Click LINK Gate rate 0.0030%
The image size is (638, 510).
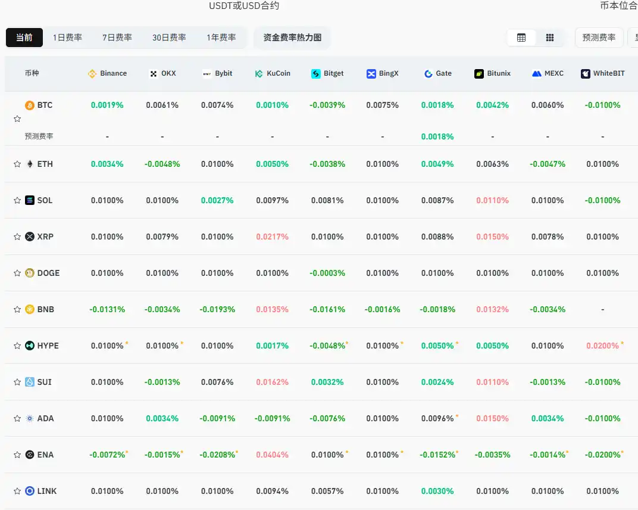(x=437, y=491)
